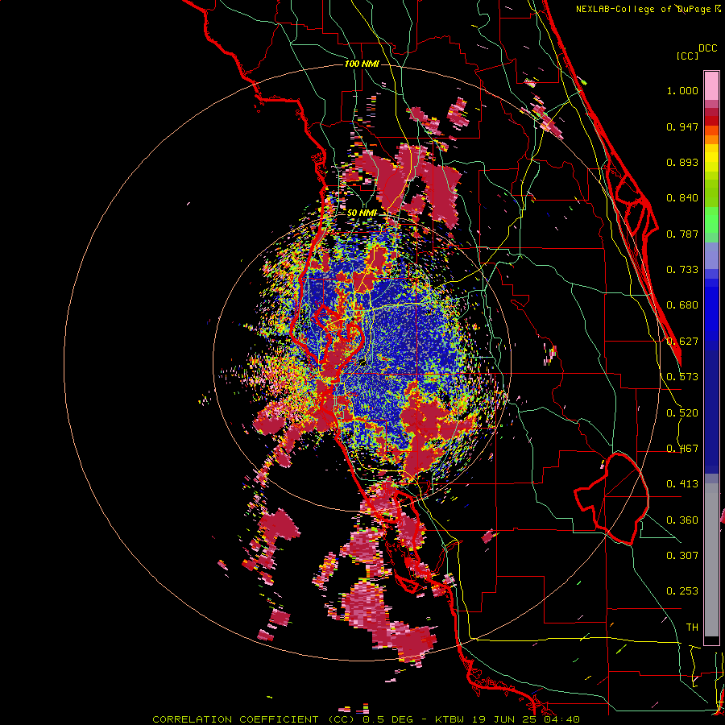Click the 100 NMI range ring label
Viewport: 725px width, 725px height.
(x=362, y=64)
